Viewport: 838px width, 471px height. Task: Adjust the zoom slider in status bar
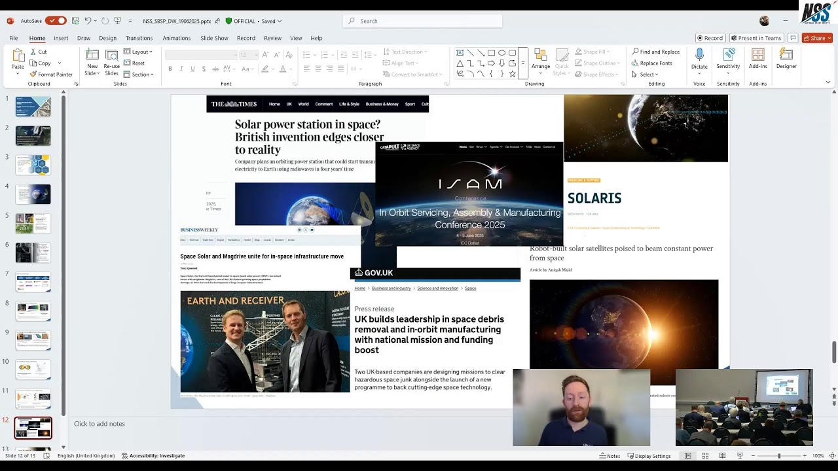pos(779,456)
